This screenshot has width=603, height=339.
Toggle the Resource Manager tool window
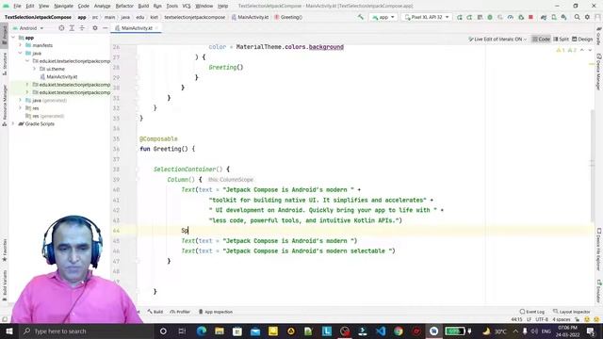click(x=4, y=105)
